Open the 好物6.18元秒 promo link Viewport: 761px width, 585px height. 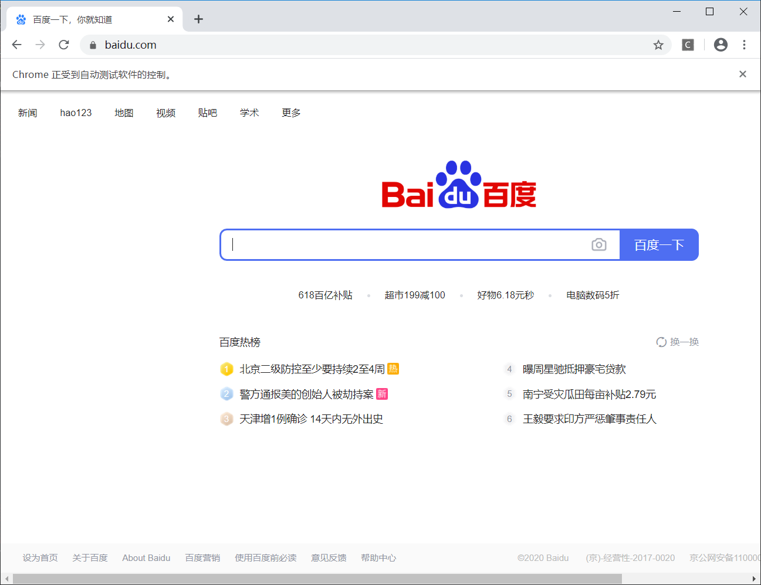click(x=506, y=295)
